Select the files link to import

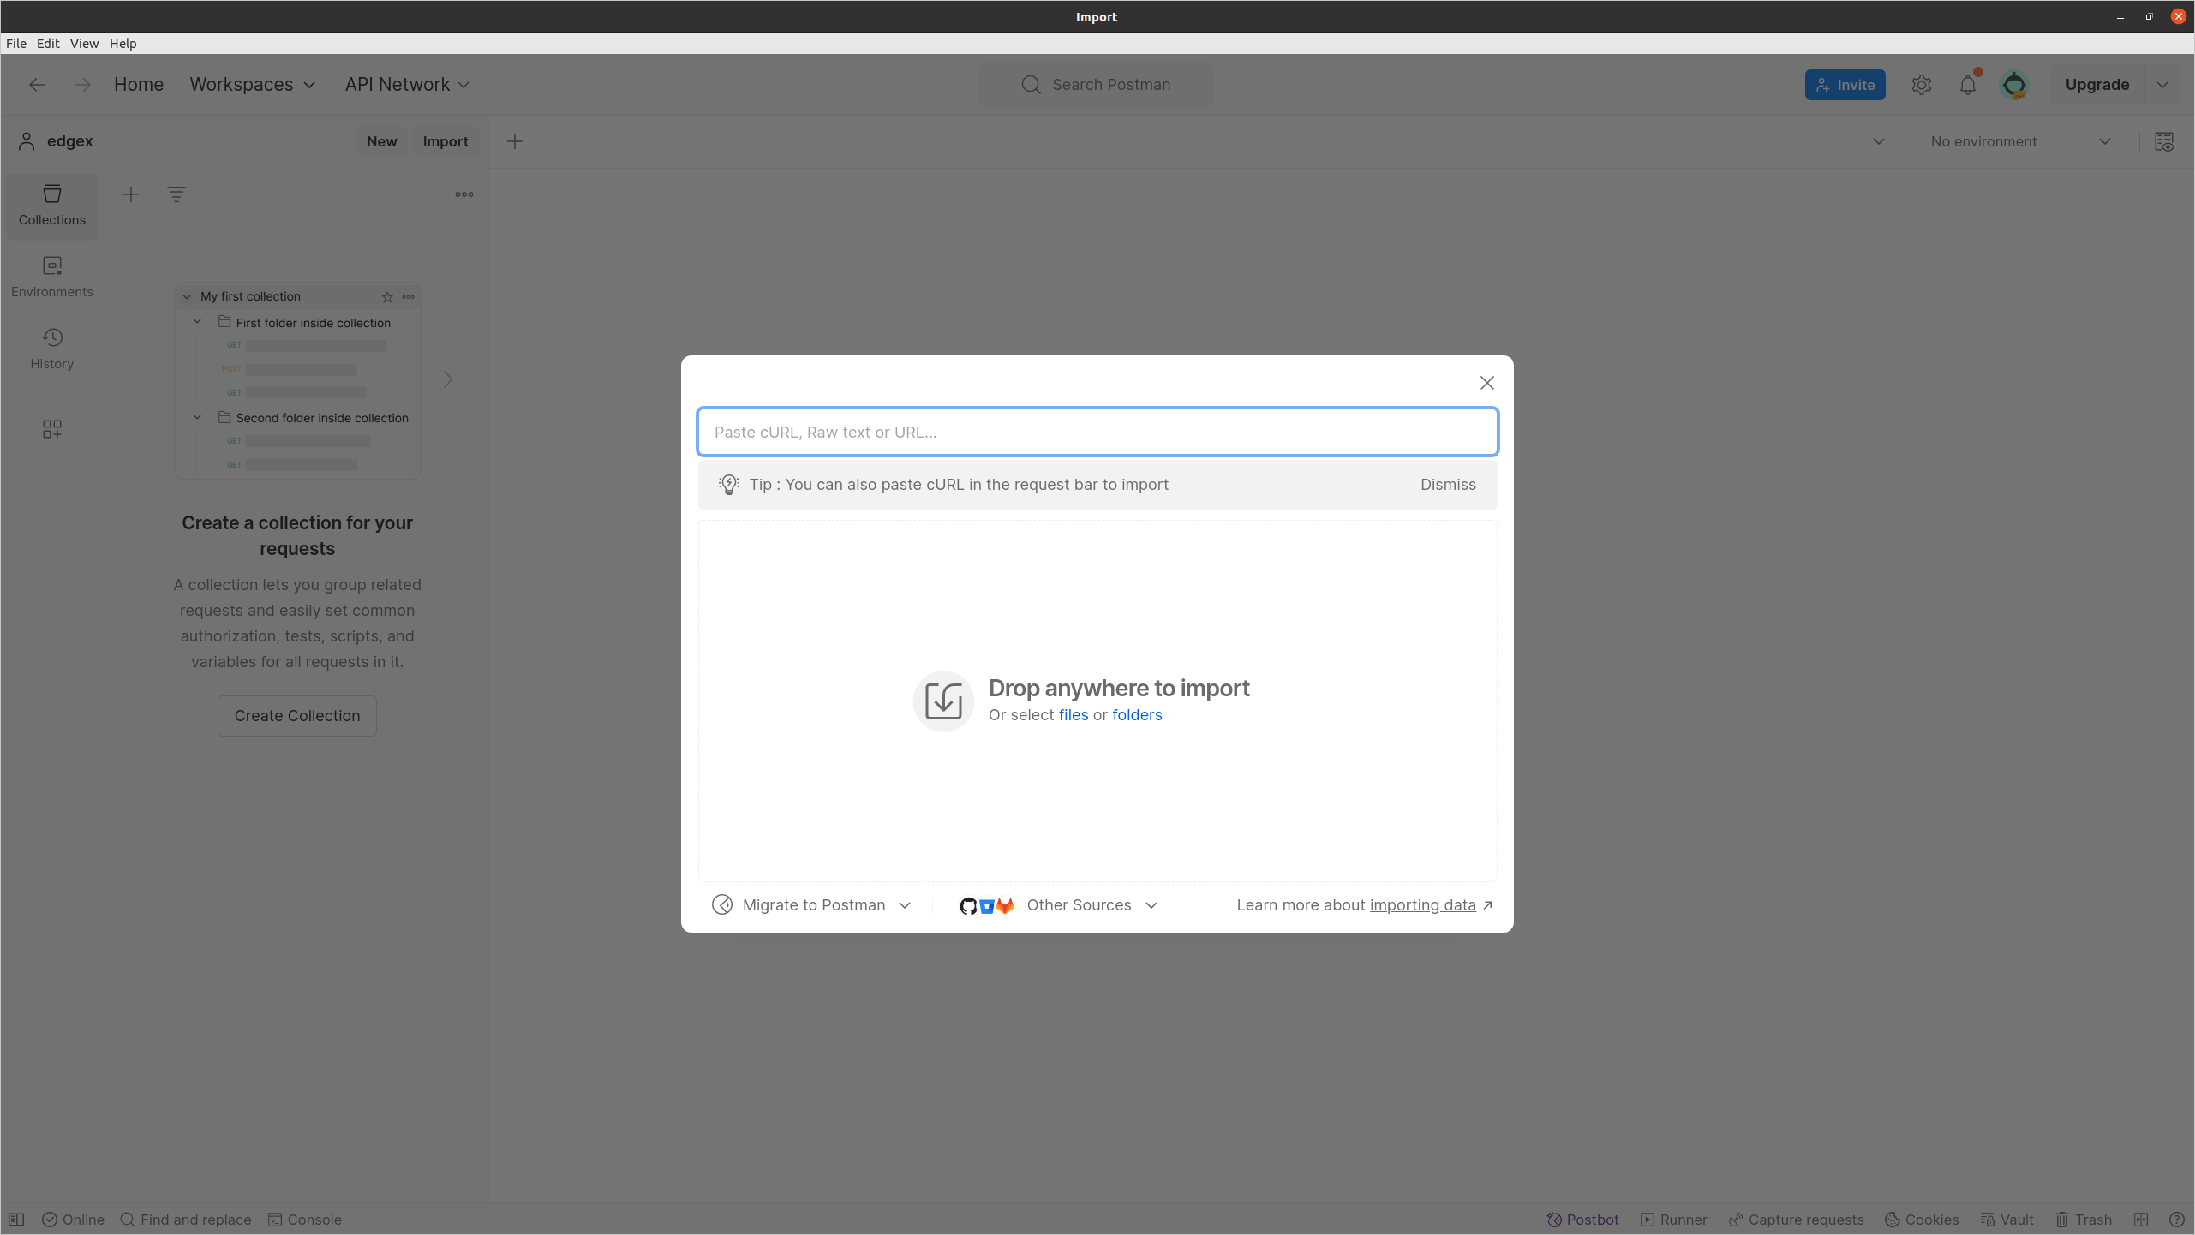tap(1073, 715)
